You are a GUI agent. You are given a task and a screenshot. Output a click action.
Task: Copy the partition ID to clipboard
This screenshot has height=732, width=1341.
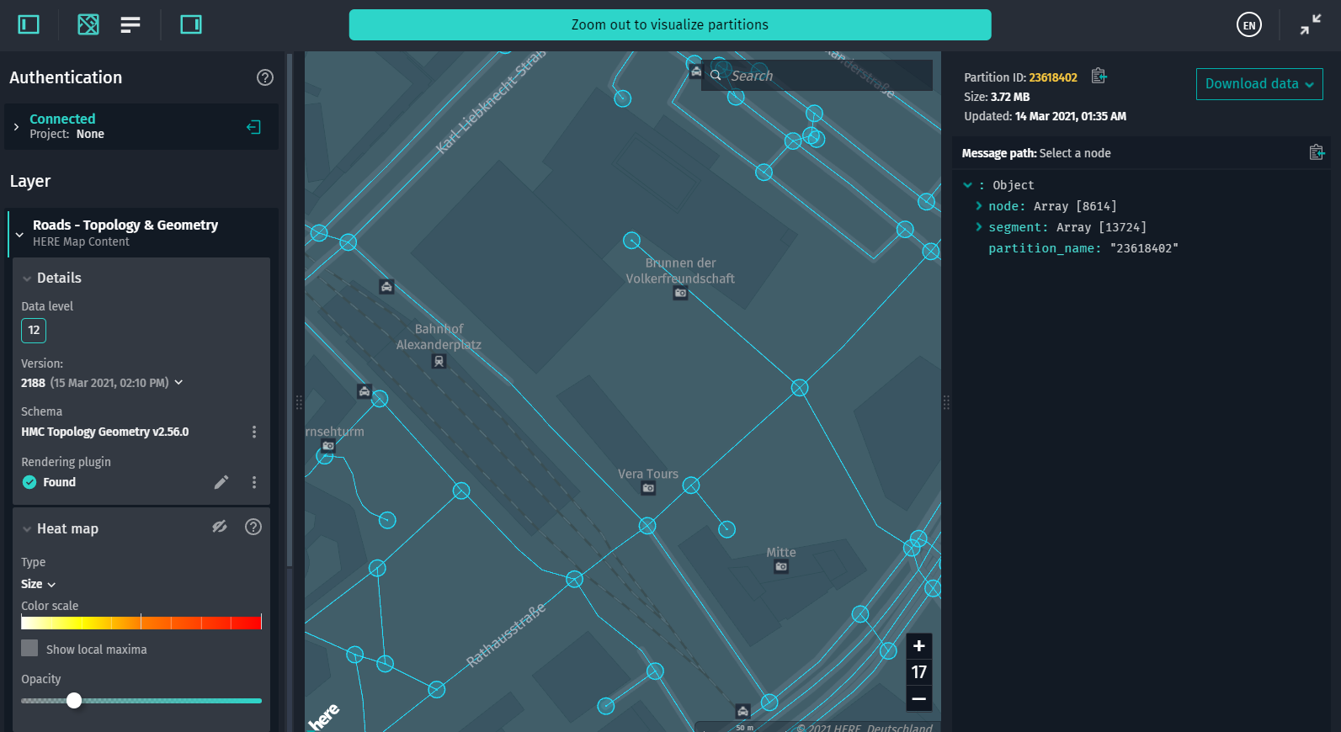pyautogui.click(x=1099, y=77)
